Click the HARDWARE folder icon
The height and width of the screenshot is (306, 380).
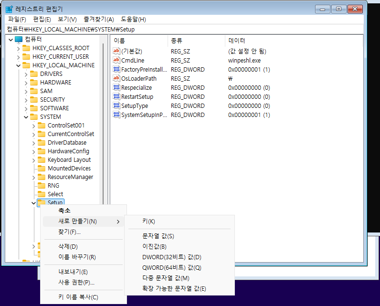(34, 83)
